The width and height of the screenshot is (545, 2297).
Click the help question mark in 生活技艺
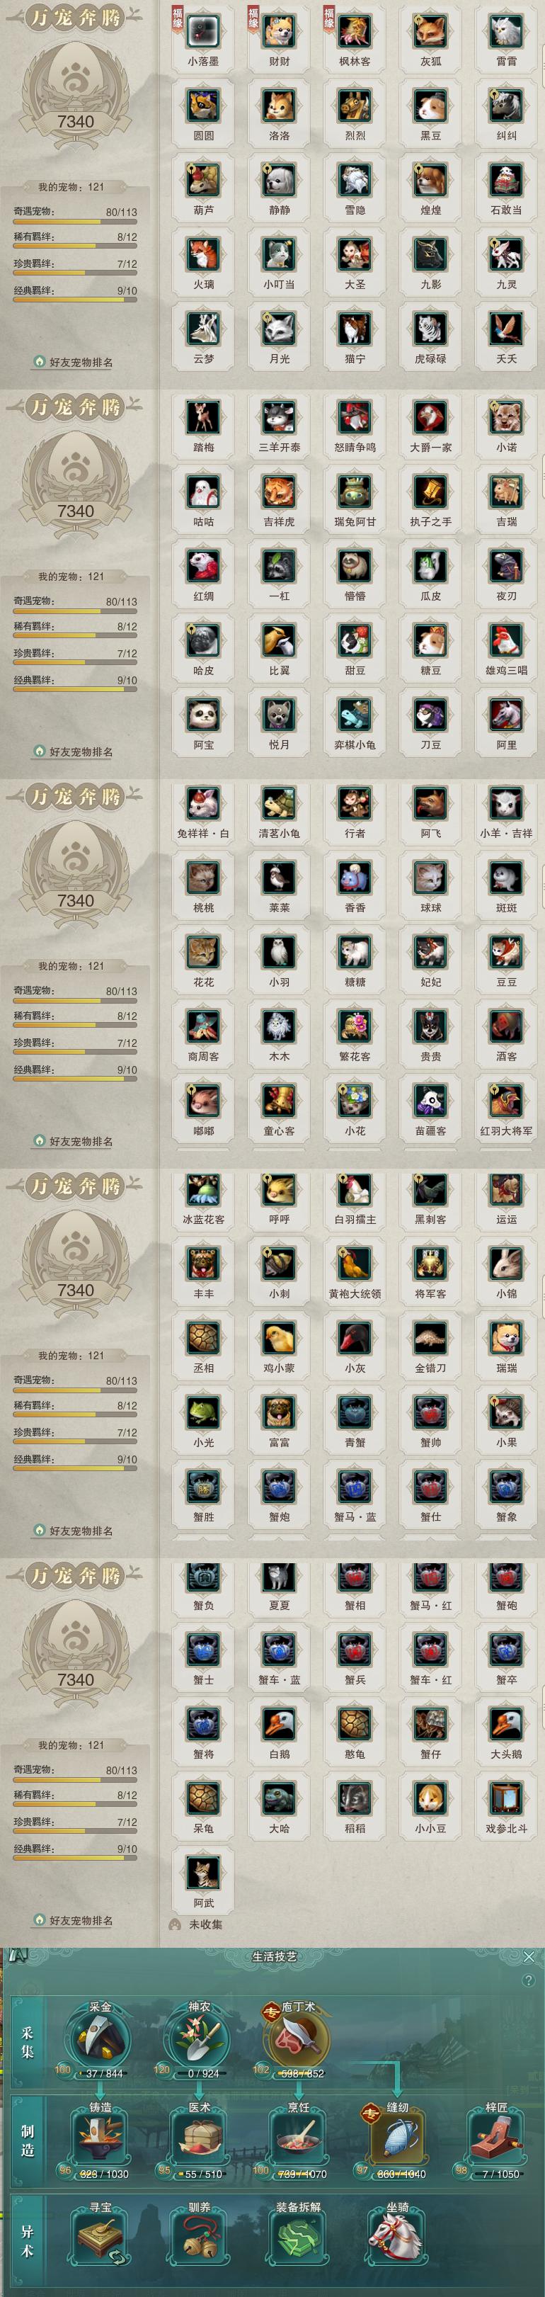(x=529, y=1980)
